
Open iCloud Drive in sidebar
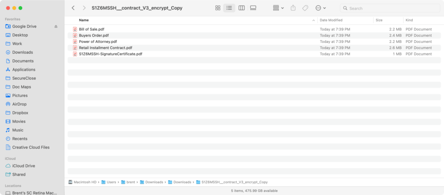pos(23,166)
